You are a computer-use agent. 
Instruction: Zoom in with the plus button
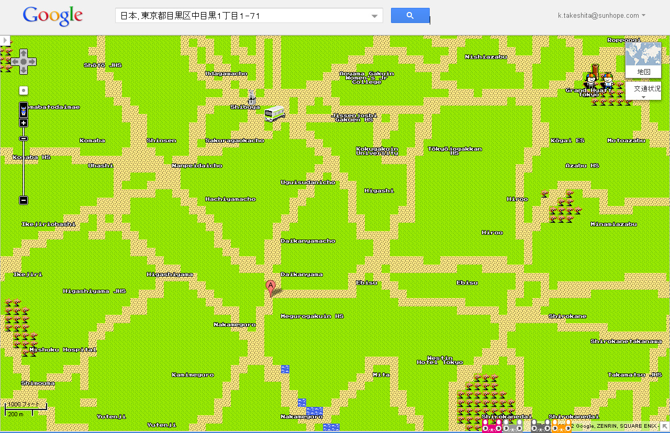(24, 123)
